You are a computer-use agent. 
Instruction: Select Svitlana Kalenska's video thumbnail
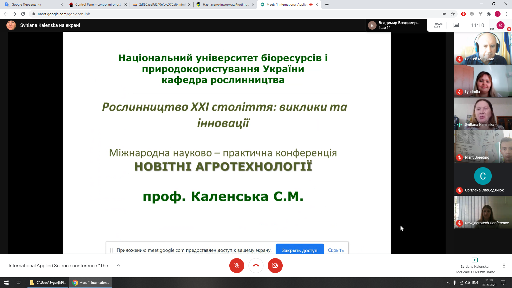click(483, 114)
